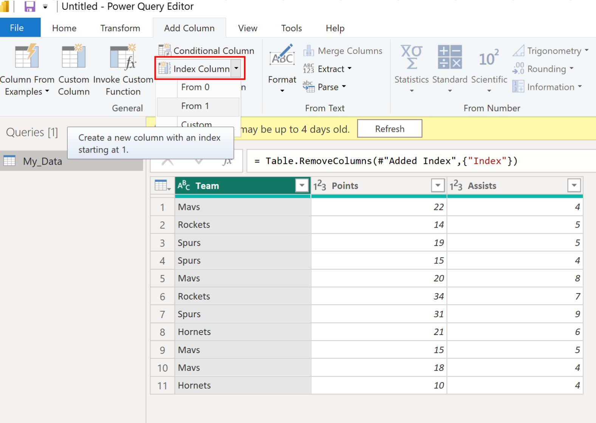Click the 123 type icon on Points column
The image size is (596, 423).
tap(320, 185)
